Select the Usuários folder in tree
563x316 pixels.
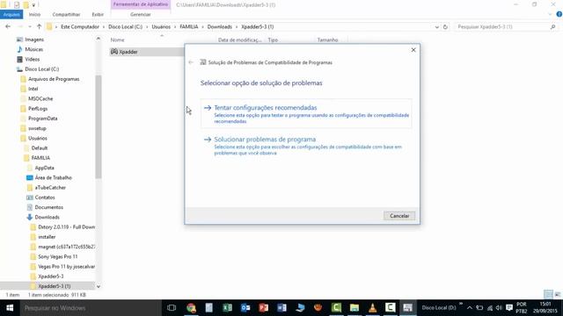click(x=37, y=138)
